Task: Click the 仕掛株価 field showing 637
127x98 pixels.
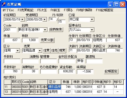Action: pos(114,40)
